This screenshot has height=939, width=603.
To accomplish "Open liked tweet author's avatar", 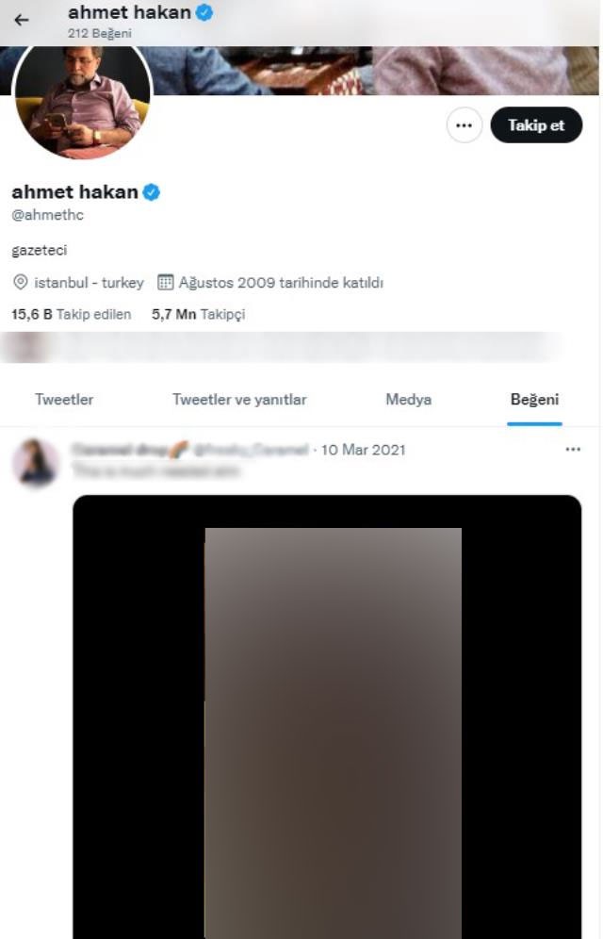I will (36, 463).
